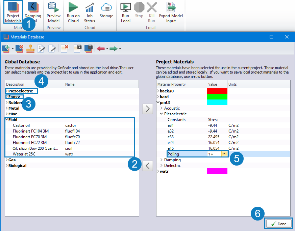
Task: Expand the Acoustic properties of pmt3
Action: 162,108
